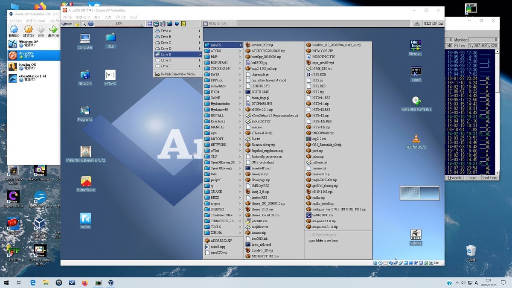Expand Drive D submenu

coord(177,49)
